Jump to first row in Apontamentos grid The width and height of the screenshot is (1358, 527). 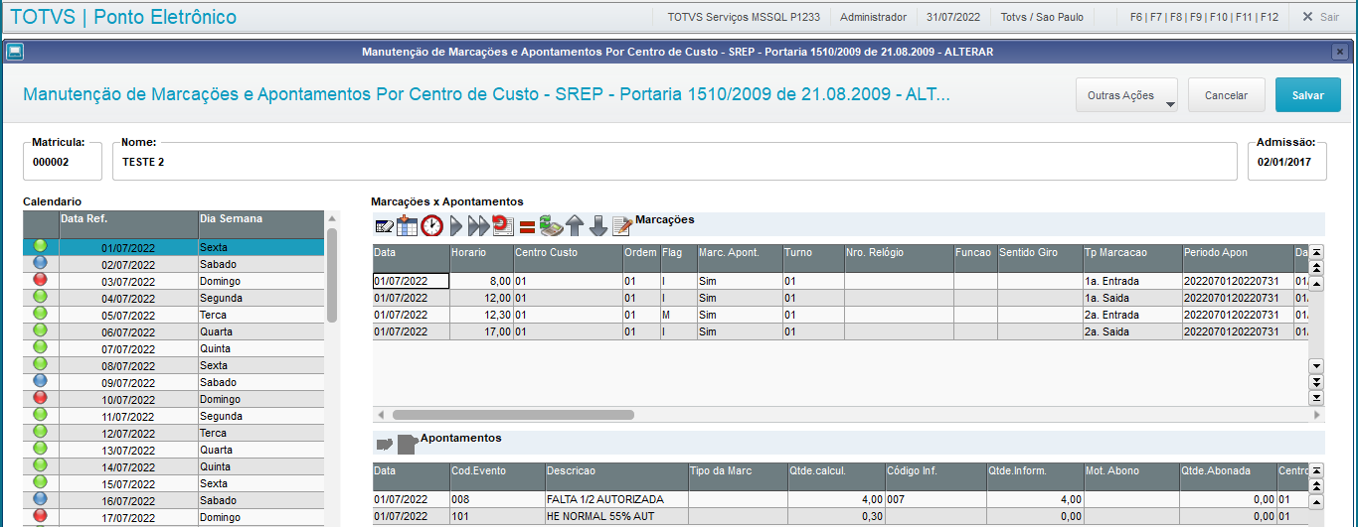tap(1316, 470)
